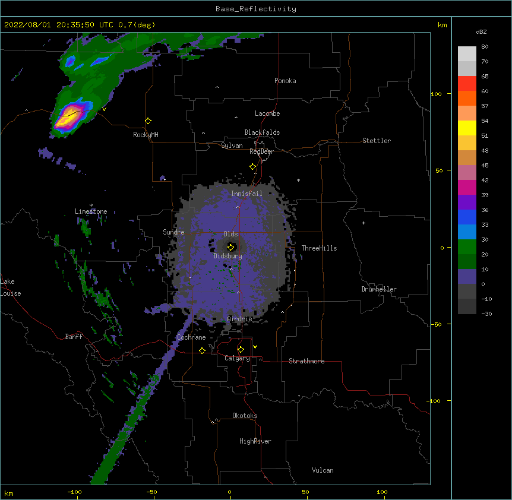Select the gray -10 to 0 dBZ legend swatch
Image resolution: width=512 pixels, height=500 pixels.
[x=467, y=292]
